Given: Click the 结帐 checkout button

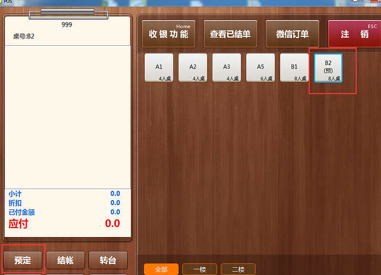Looking at the screenshot, I should tap(65, 260).
